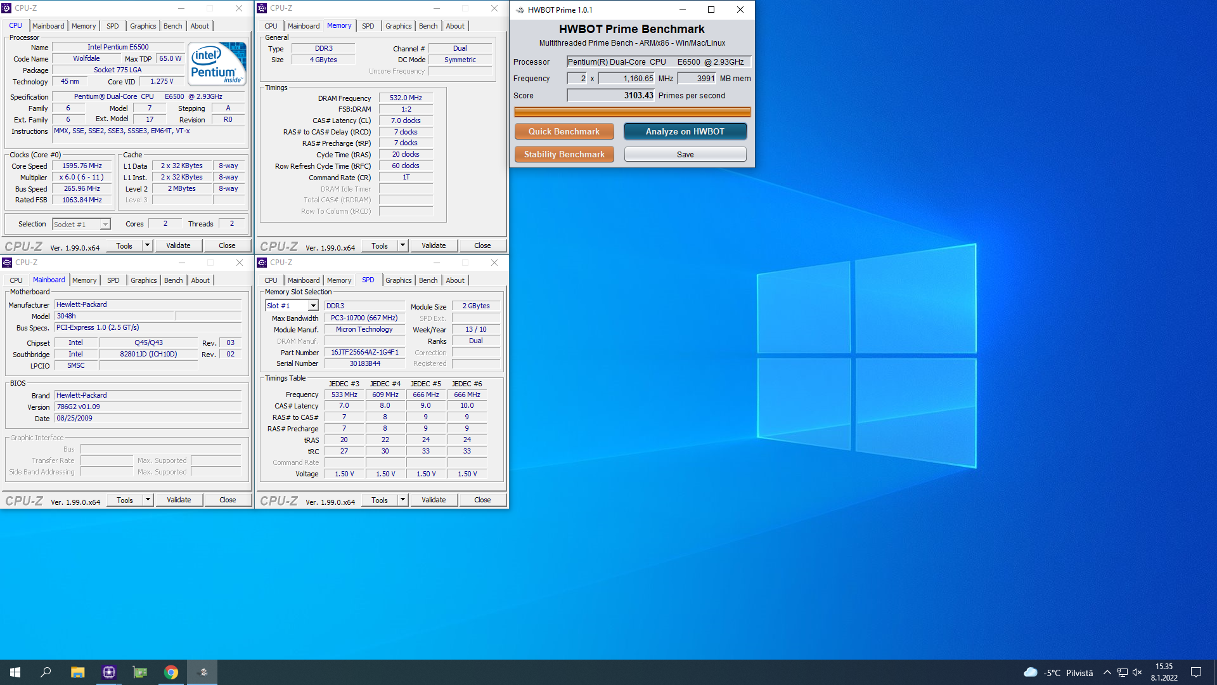This screenshot has width=1217, height=685.
Task: Open network status tray icon
Action: (x=1122, y=673)
